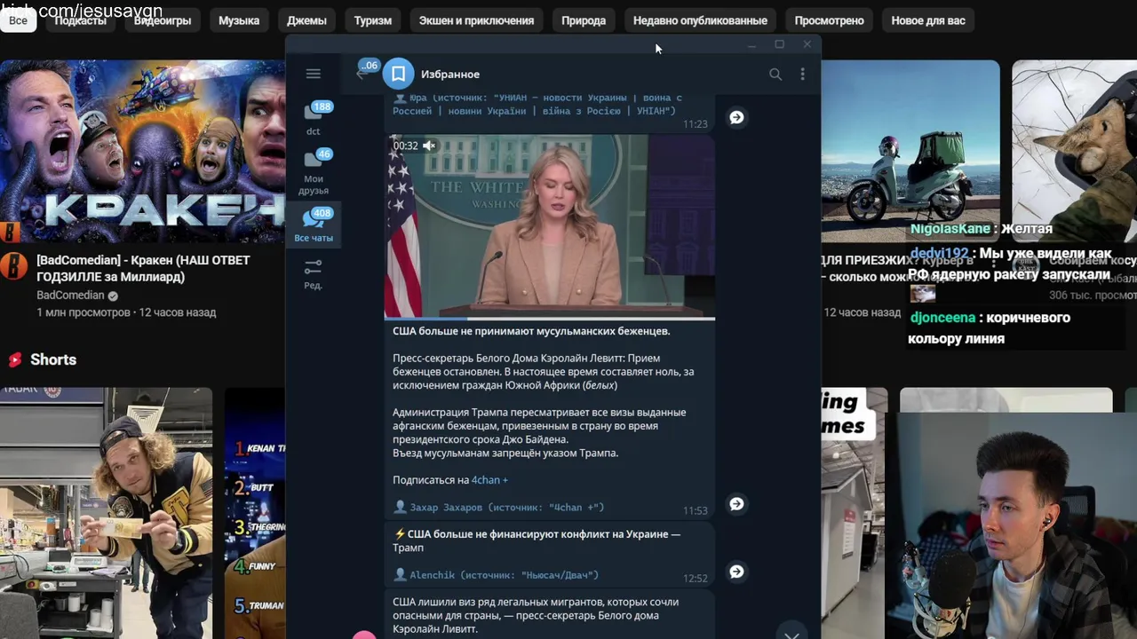
Task: Forward the УНИАН message with arrow icon
Action: 736,117
